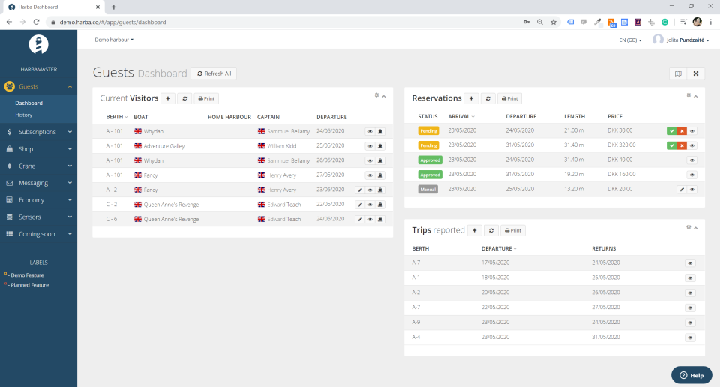Image resolution: width=720 pixels, height=387 pixels.
Task: Print the Trips reported list
Action: click(x=512, y=230)
